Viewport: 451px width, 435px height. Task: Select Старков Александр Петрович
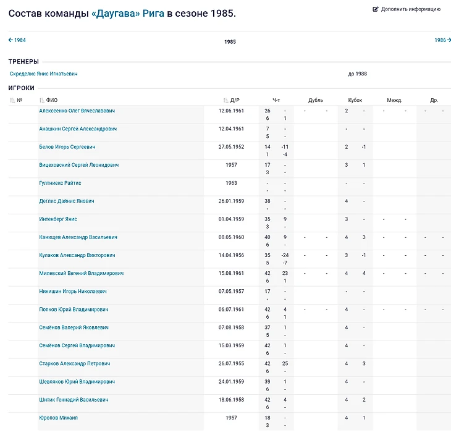[x=75, y=363]
